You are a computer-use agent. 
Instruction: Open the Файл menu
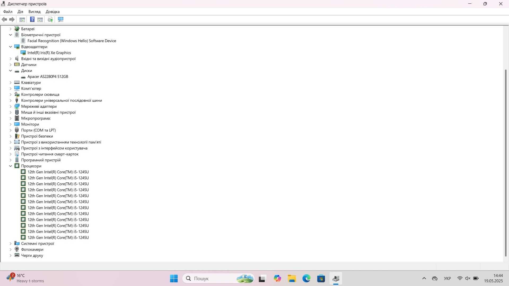tap(8, 12)
